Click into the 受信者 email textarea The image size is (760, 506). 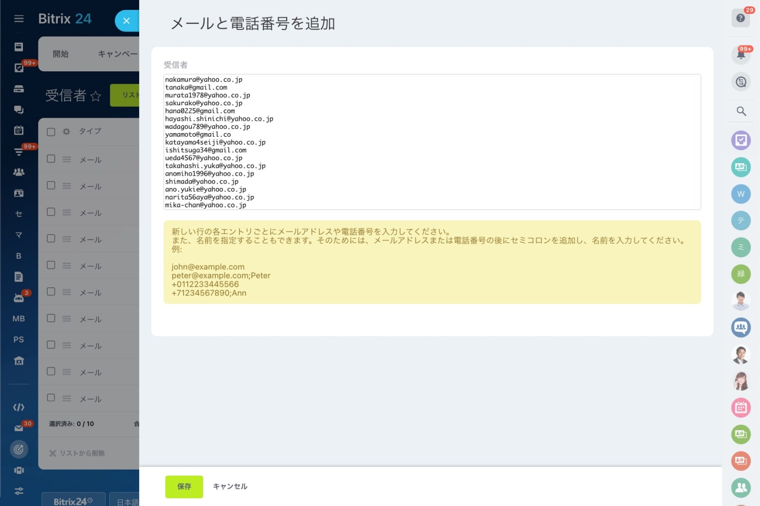pyautogui.click(x=432, y=142)
